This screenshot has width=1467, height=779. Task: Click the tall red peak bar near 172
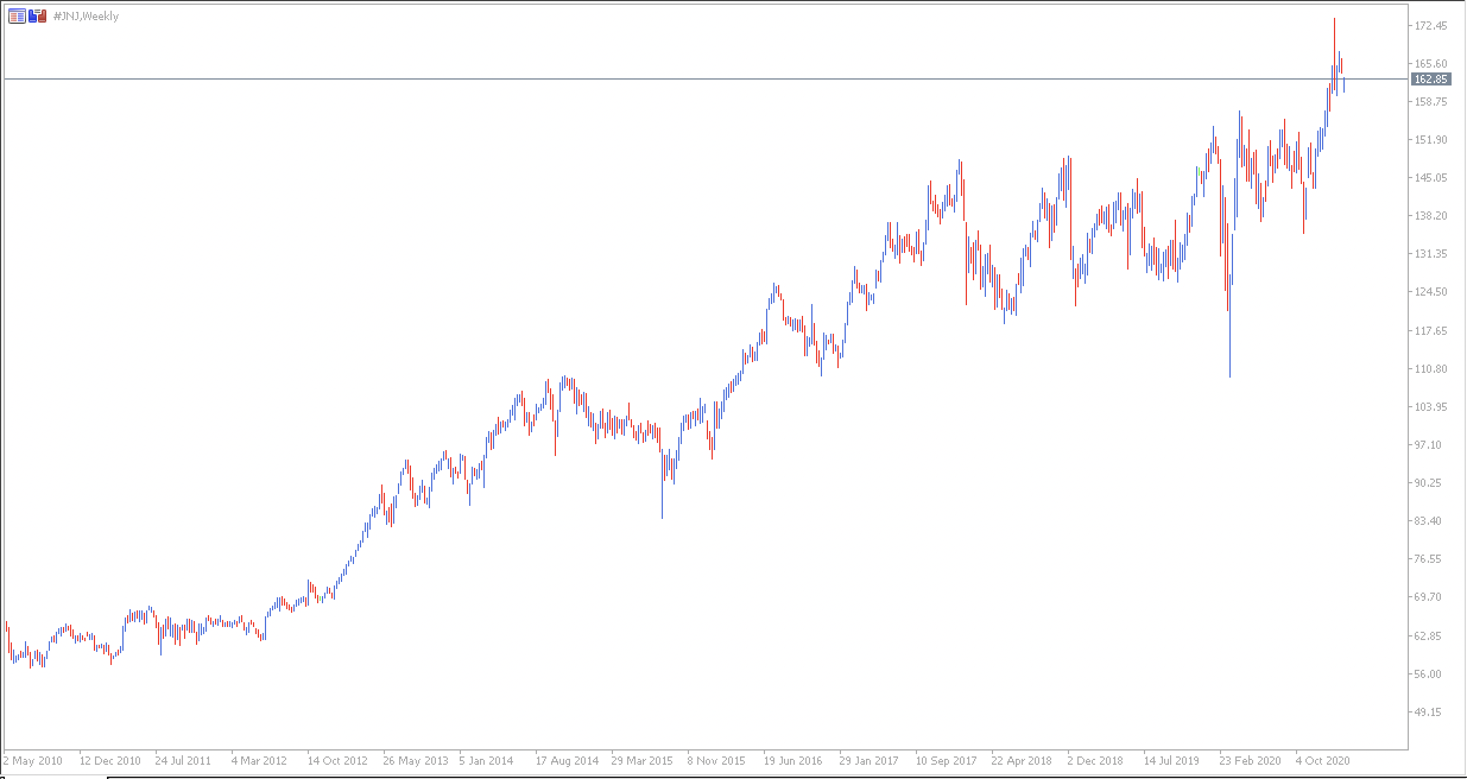point(1334,53)
